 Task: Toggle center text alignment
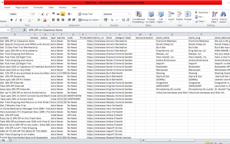(x=58, y=20)
